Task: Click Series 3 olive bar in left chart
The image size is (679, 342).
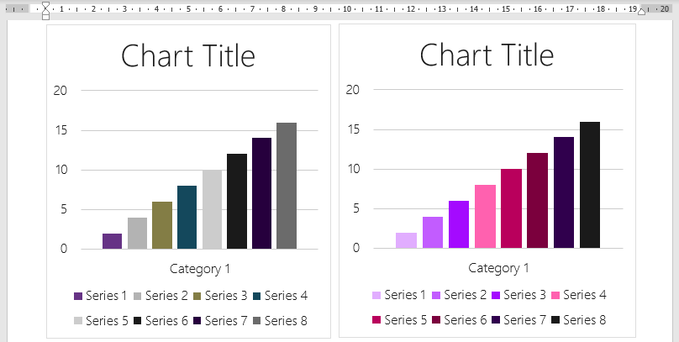Action: 162,225
